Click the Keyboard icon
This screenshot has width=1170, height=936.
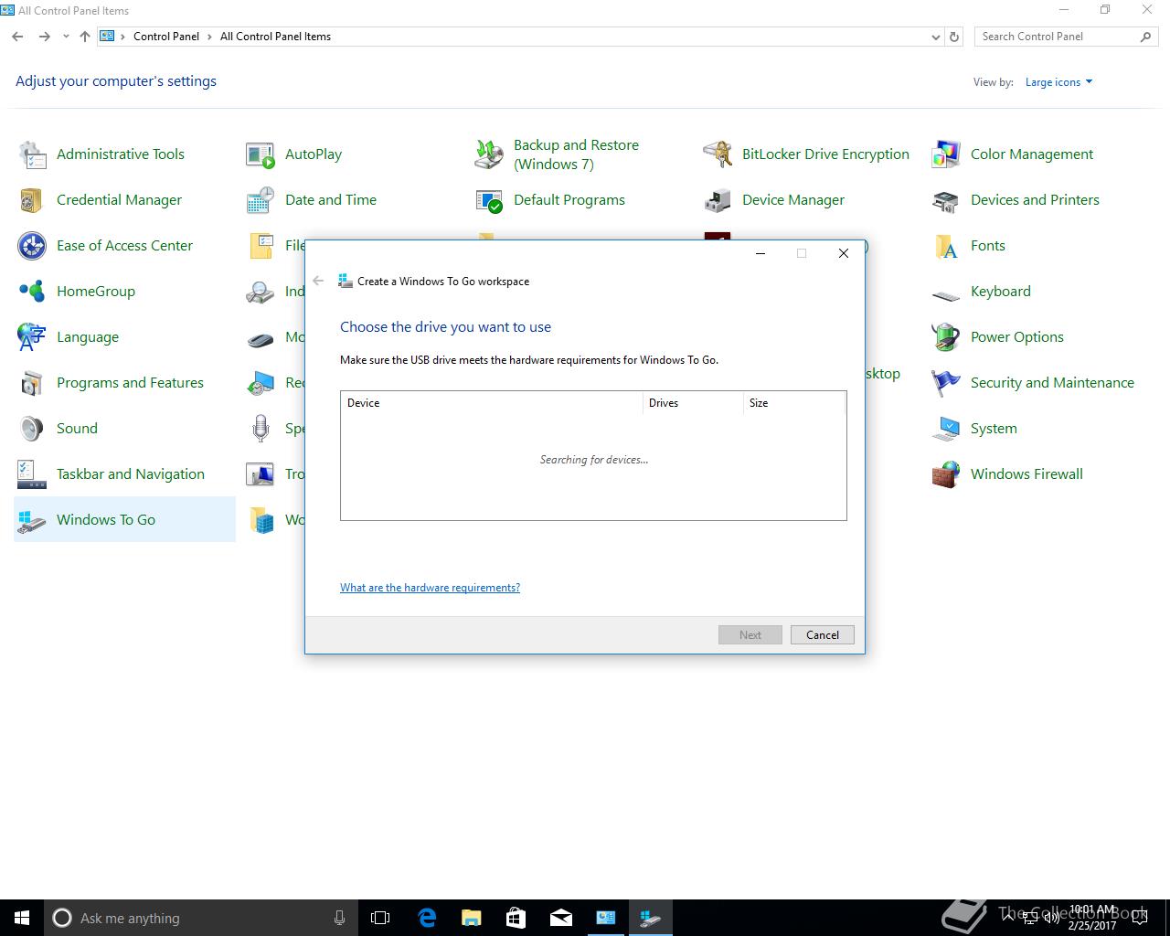[946, 294]
